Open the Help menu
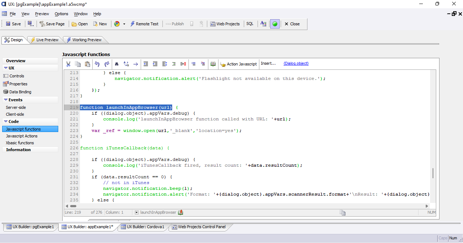Screen dimensions: 463x243 (x=97, y=14)
